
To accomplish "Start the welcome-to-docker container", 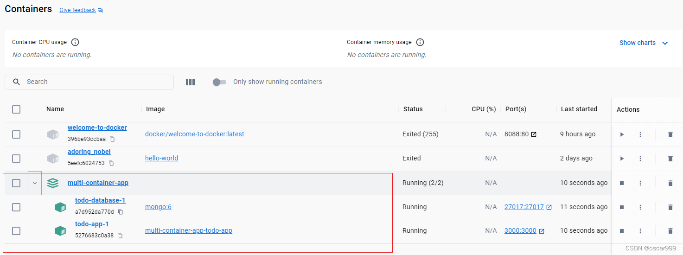I will click(622, 134).
